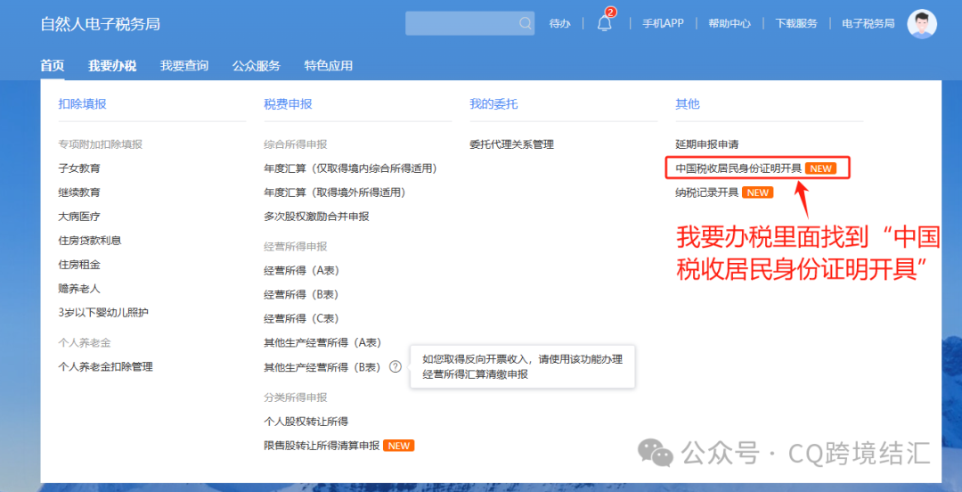Viewport: 962px width, 492px height.
Task: Click the 其他 section heading
Action: (687, 103)
